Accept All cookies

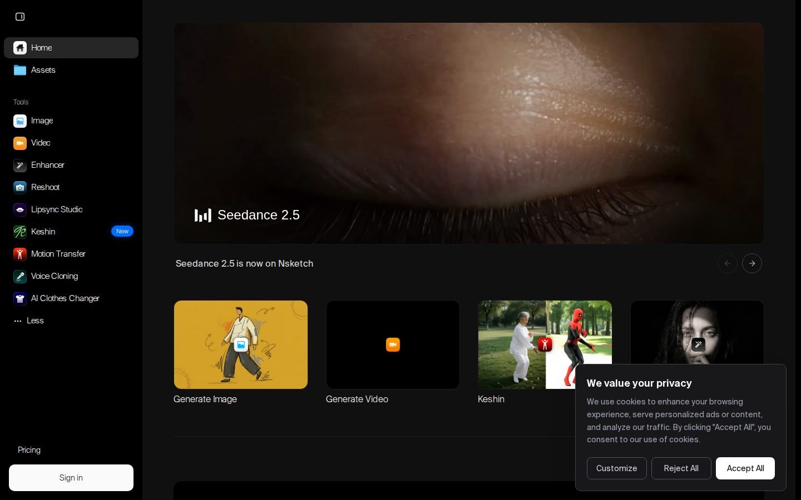pos(745,468)
